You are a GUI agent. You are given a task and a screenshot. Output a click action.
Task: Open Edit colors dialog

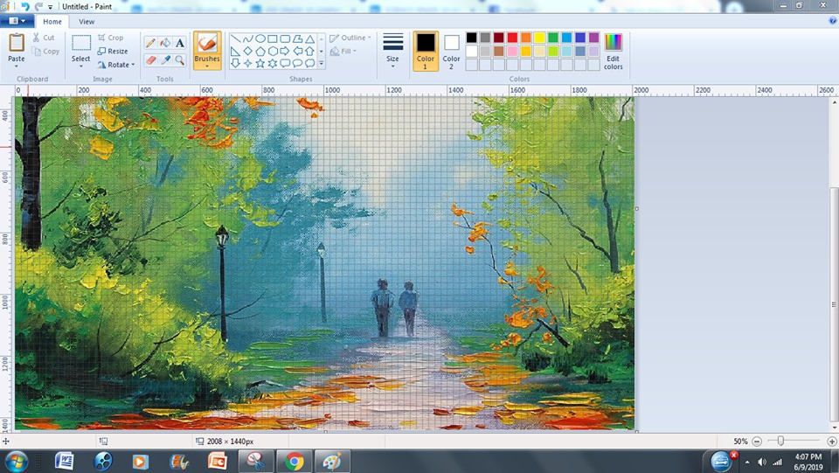point(614,50)
